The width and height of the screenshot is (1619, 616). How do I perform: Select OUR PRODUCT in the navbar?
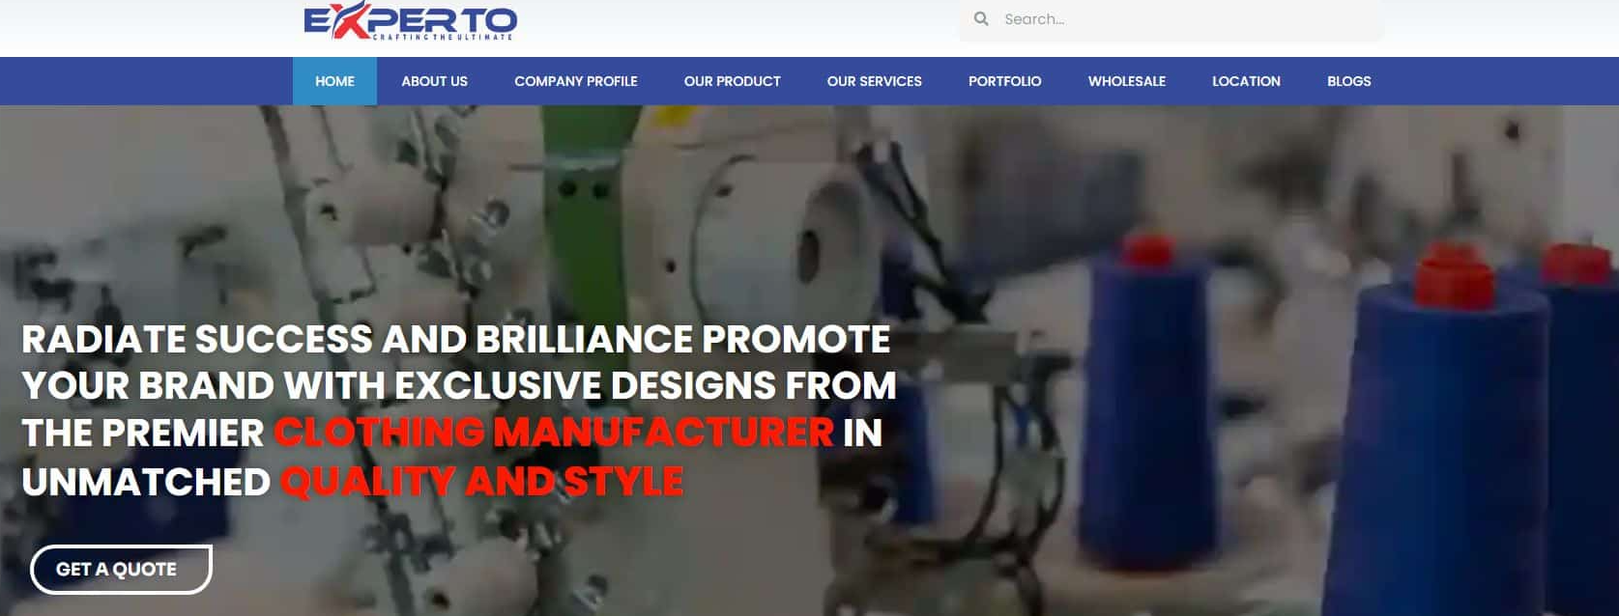[733, 81]
